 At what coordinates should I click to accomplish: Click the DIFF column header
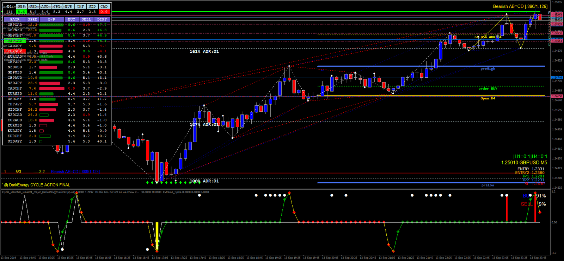click(102, 19)
